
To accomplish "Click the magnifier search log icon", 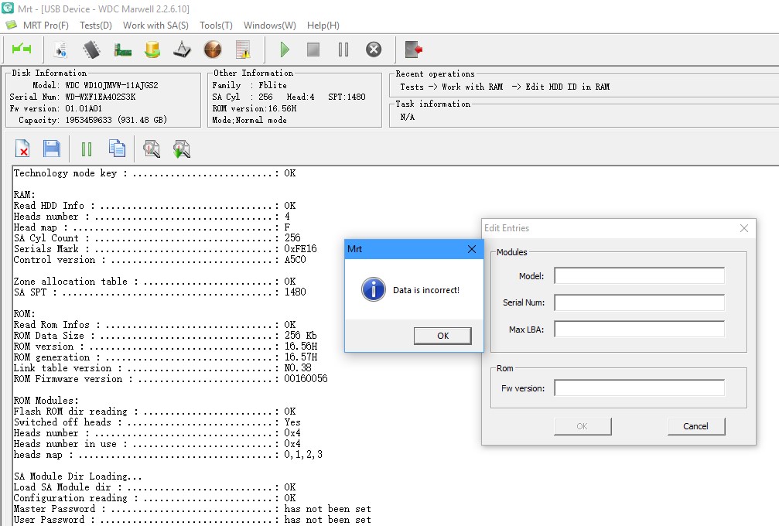I will coord(152,149).
